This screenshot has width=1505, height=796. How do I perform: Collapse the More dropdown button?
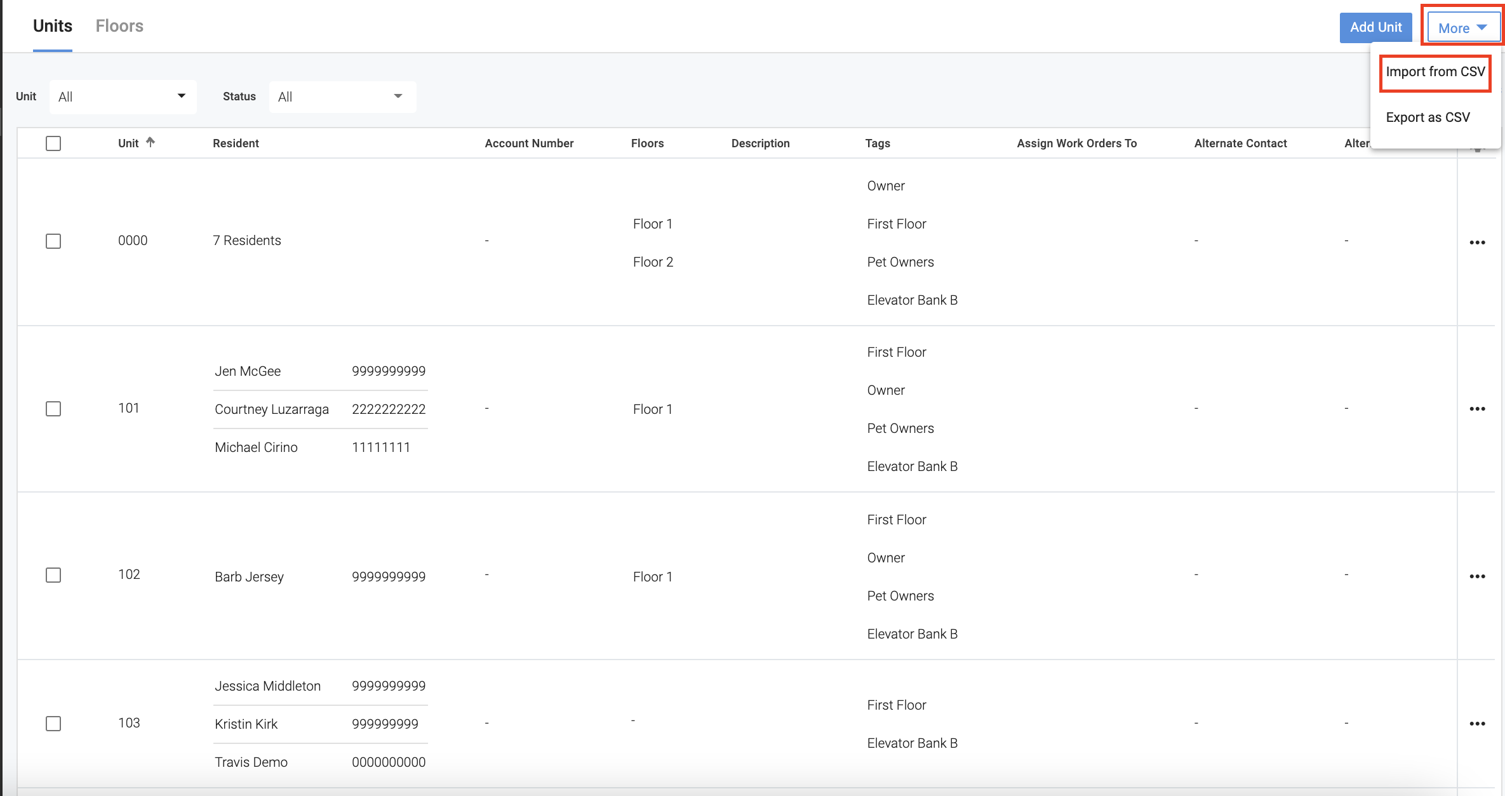[x=1462, y=28]
